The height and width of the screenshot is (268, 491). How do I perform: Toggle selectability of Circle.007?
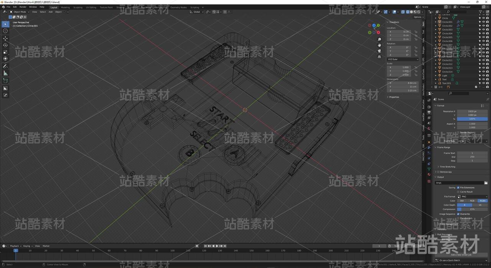tap(480, 45)
